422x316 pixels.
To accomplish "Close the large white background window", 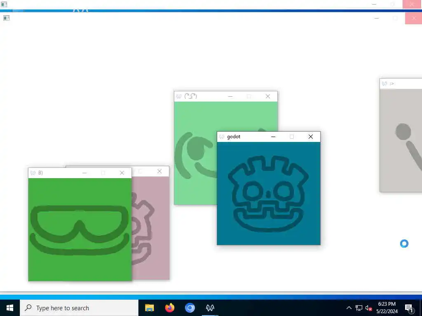I will point(414,18).
